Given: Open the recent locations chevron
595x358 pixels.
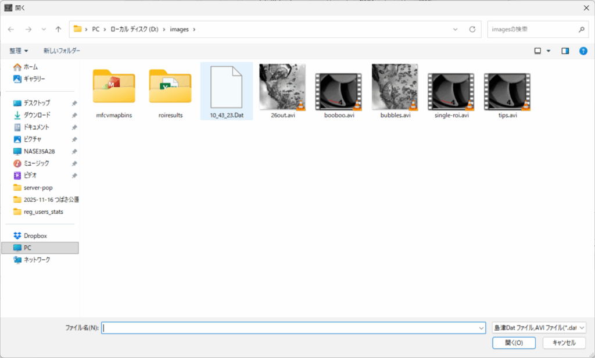Looking at the screenshot, I should click(x=44, y=29).
